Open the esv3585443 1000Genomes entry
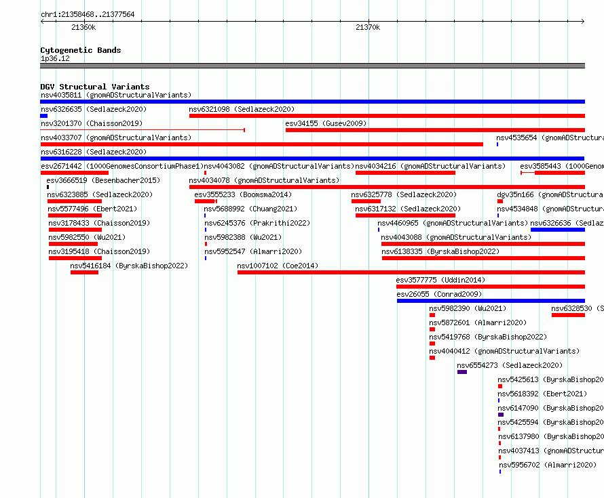Viewport: 604px width, 498px height. tap(562, 166)
